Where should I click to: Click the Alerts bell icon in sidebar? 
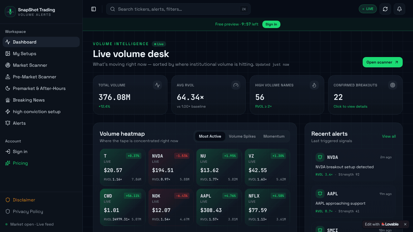click(x=8, y=123)
